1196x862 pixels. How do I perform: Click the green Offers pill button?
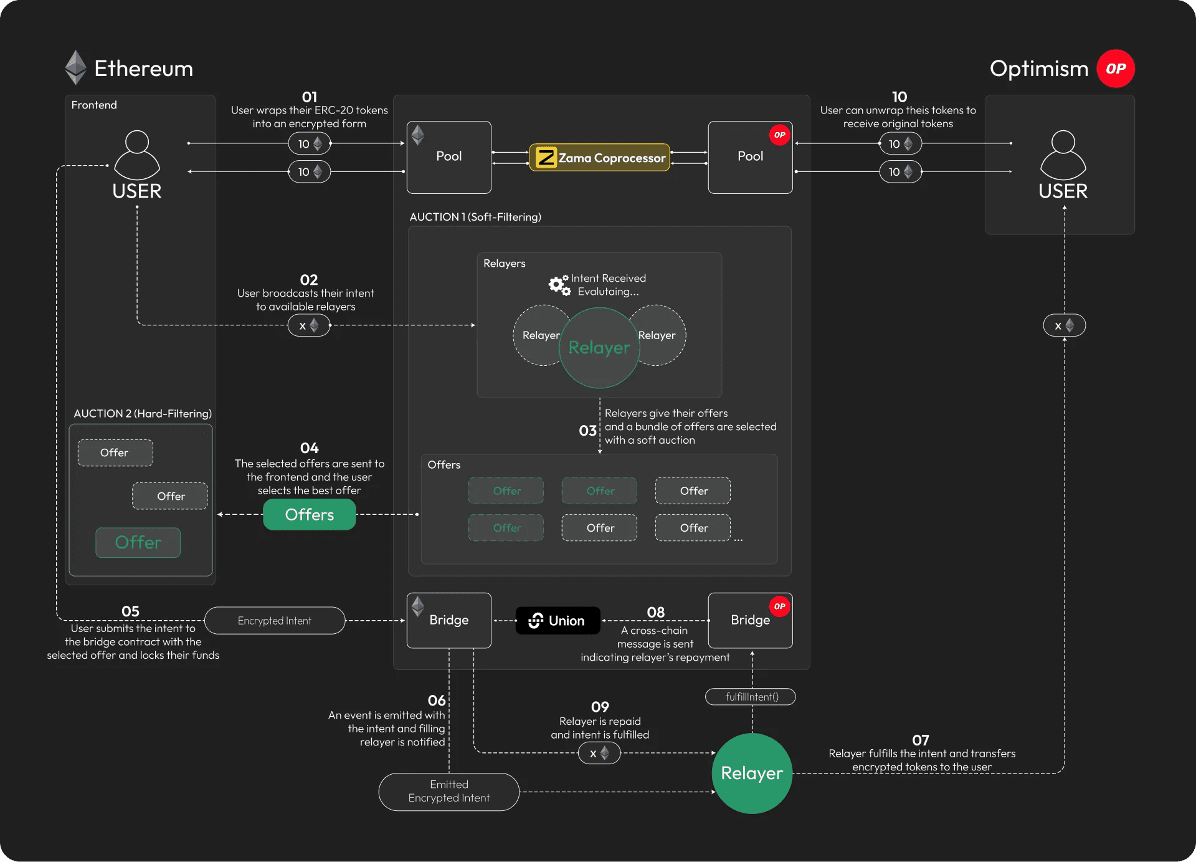tap(309, 515)
